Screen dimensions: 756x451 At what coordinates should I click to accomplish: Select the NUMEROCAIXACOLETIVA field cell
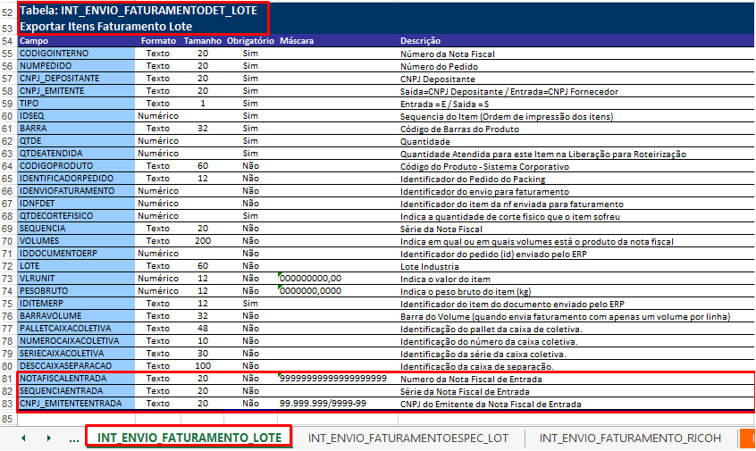[77, 342]
